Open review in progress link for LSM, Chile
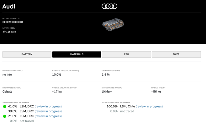The image size is (206, 128). 149,107
